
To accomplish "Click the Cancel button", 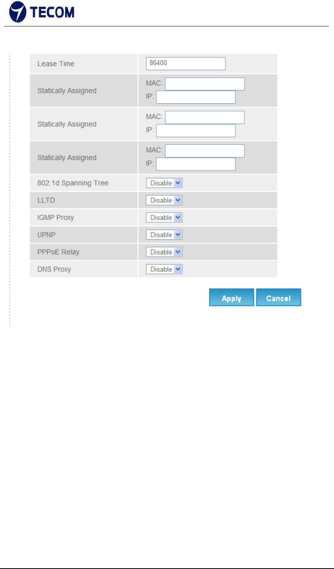I will click(x=279, y=298).
